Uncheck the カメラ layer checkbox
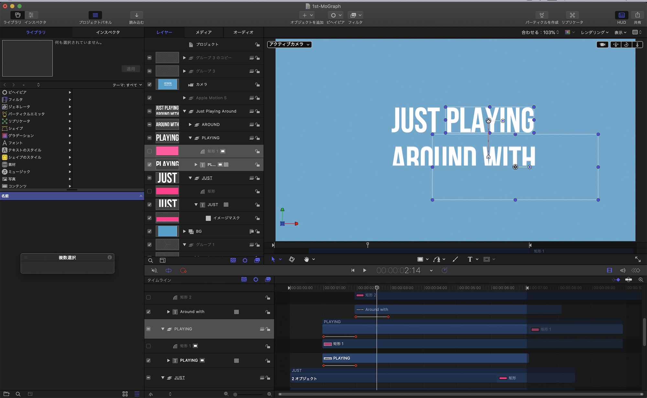The height and width of the screenshot is (398, 647). click(x=149, y=84)
